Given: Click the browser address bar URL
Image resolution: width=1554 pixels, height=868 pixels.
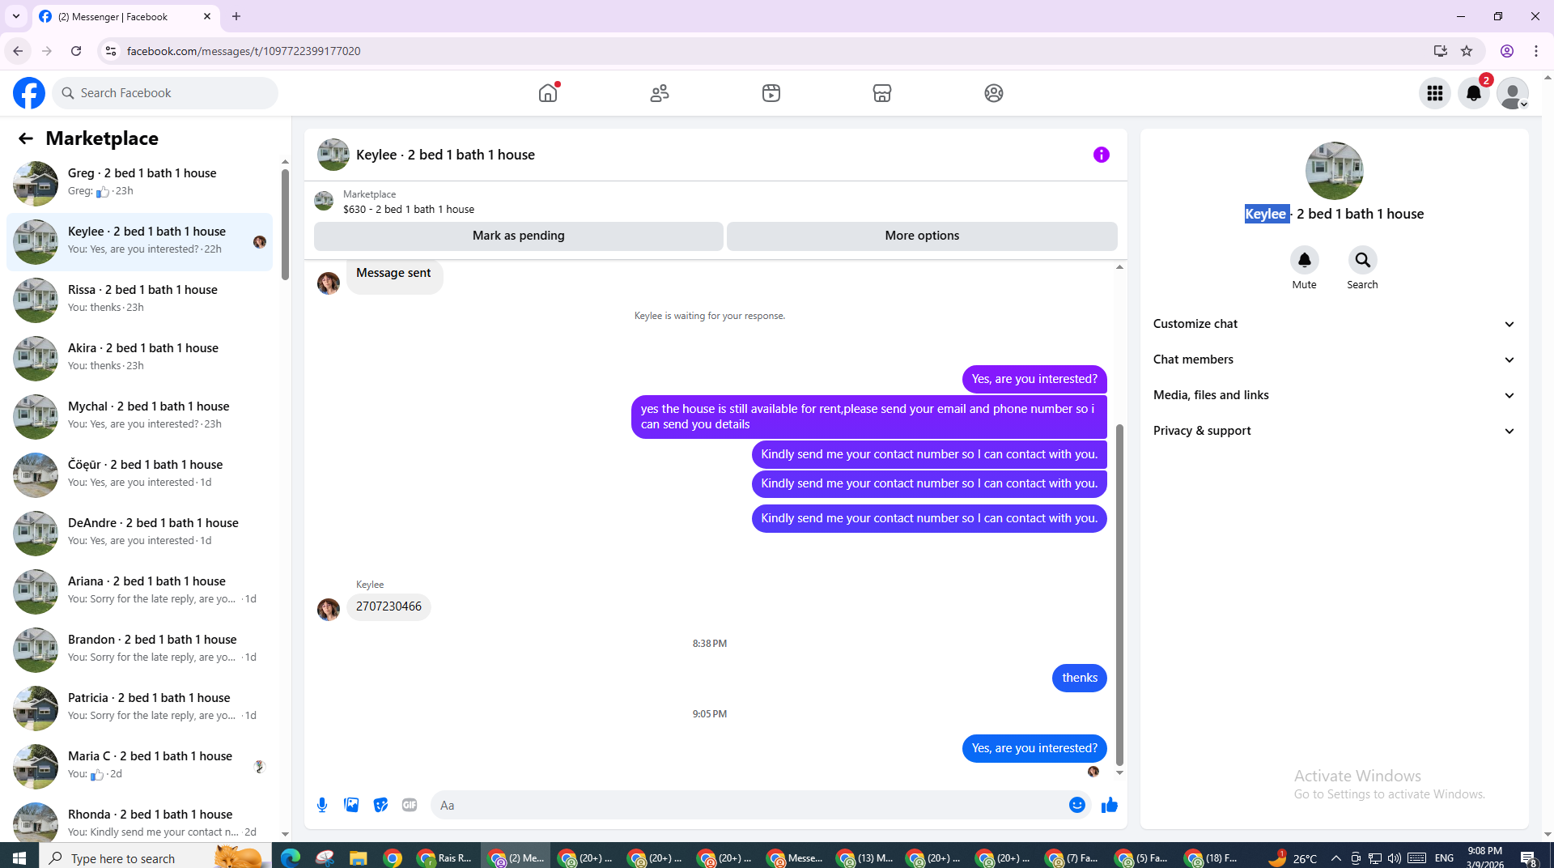Looking at the screenshot, I should (244, 51).
